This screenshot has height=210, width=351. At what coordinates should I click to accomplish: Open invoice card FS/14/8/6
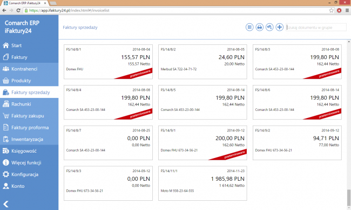(x=297, y=102)
